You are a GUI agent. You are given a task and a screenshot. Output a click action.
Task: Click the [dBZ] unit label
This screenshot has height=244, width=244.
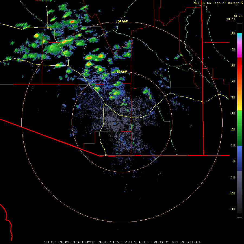pyautogui.click(x=230, y=19)
